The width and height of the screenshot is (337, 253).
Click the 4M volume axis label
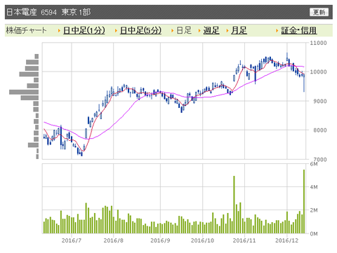click(314, 187)
